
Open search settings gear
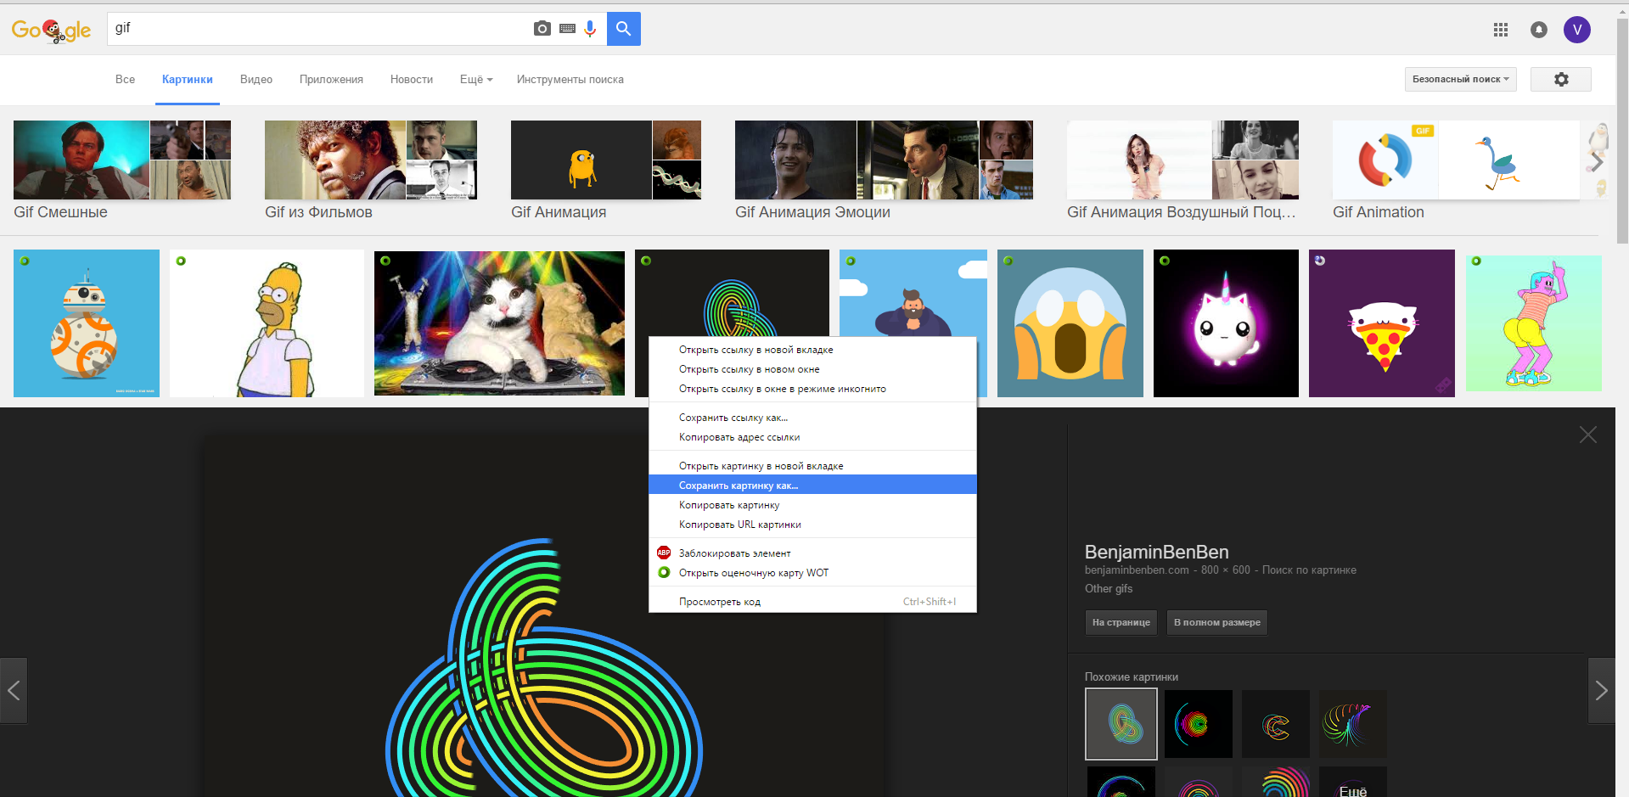pyautogui.click(x=1561, y=79)
